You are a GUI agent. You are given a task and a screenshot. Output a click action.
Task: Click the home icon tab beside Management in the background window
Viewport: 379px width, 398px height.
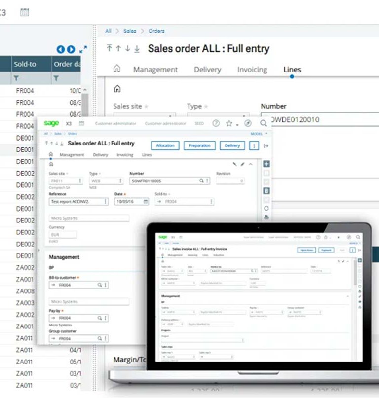click(117, 68)
